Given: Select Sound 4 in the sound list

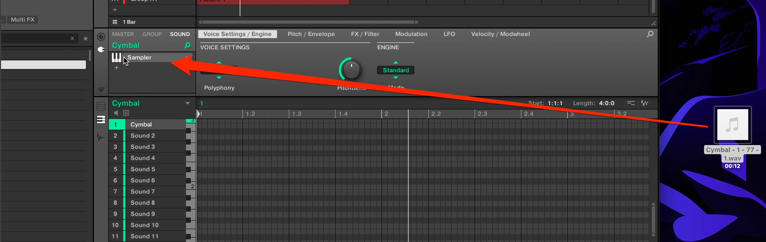Looking at the screenshot, I should 147,158.
